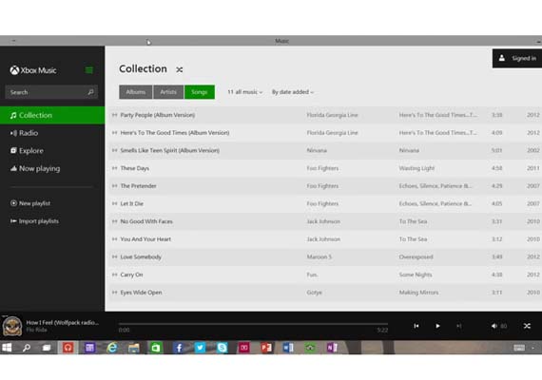Open File Explorer from taskbar

pyautogui.click(x=134, y=348)
